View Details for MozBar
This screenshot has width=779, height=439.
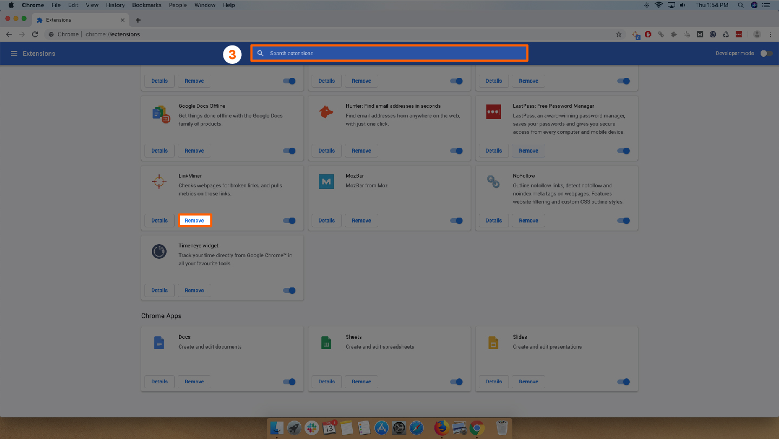click(327, 220)
